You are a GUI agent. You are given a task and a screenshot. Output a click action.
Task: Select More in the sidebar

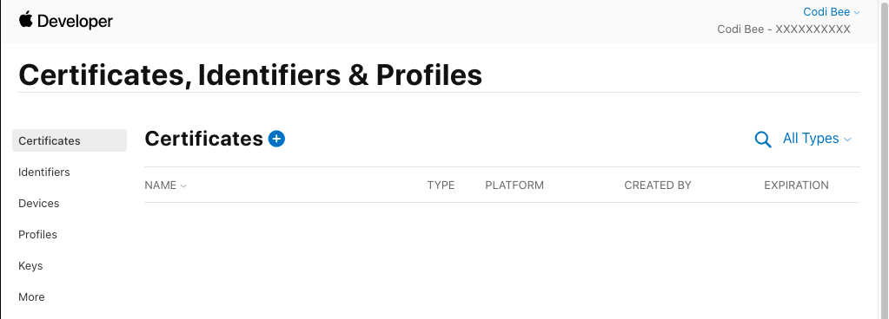point(31,297)
